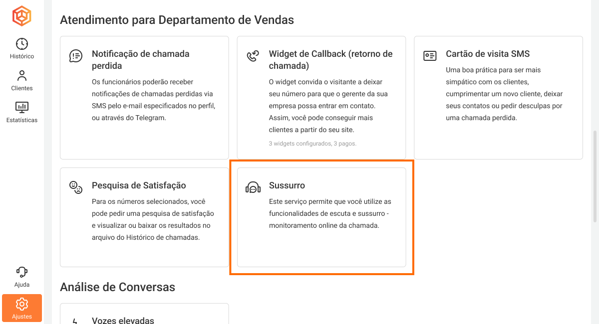Click the '3 widgets configurados' status text

(x=312, y=144)
